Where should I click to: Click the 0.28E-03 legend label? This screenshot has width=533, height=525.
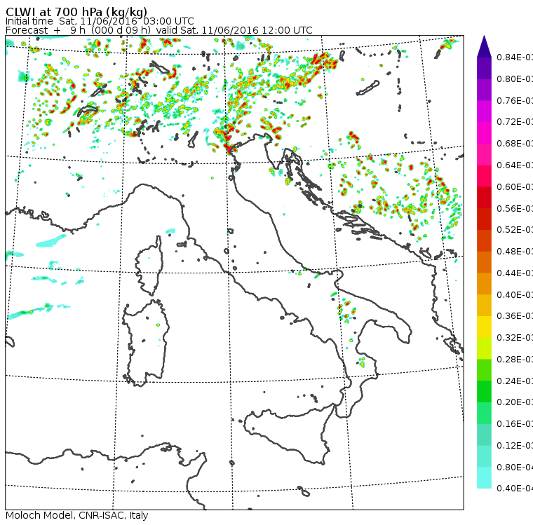coord(515,359)
